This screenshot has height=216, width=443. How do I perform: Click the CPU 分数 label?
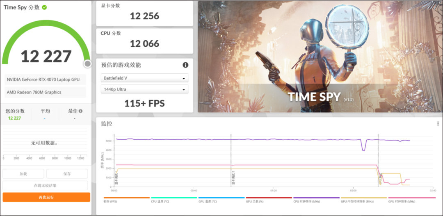pyautogui.click(x=111, y=33)
